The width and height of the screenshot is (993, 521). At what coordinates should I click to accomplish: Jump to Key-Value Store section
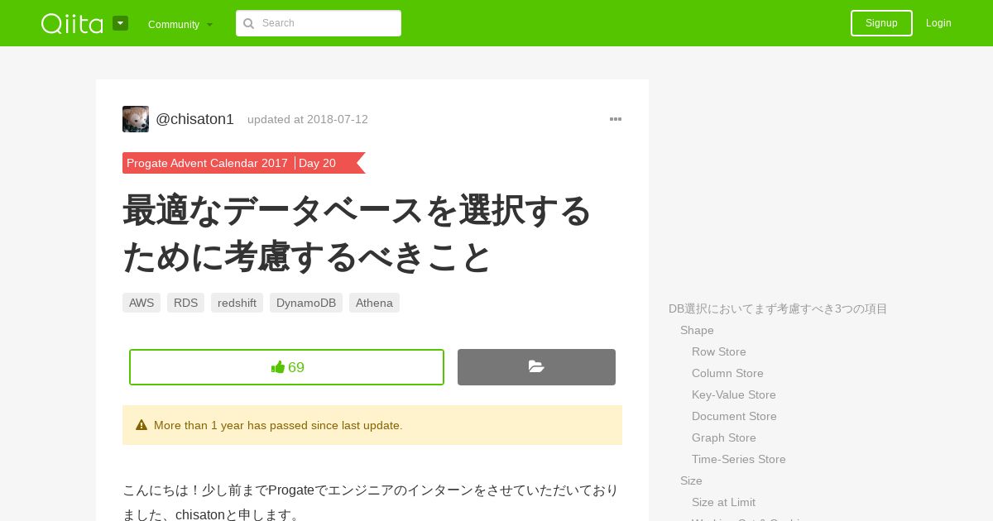734,394
